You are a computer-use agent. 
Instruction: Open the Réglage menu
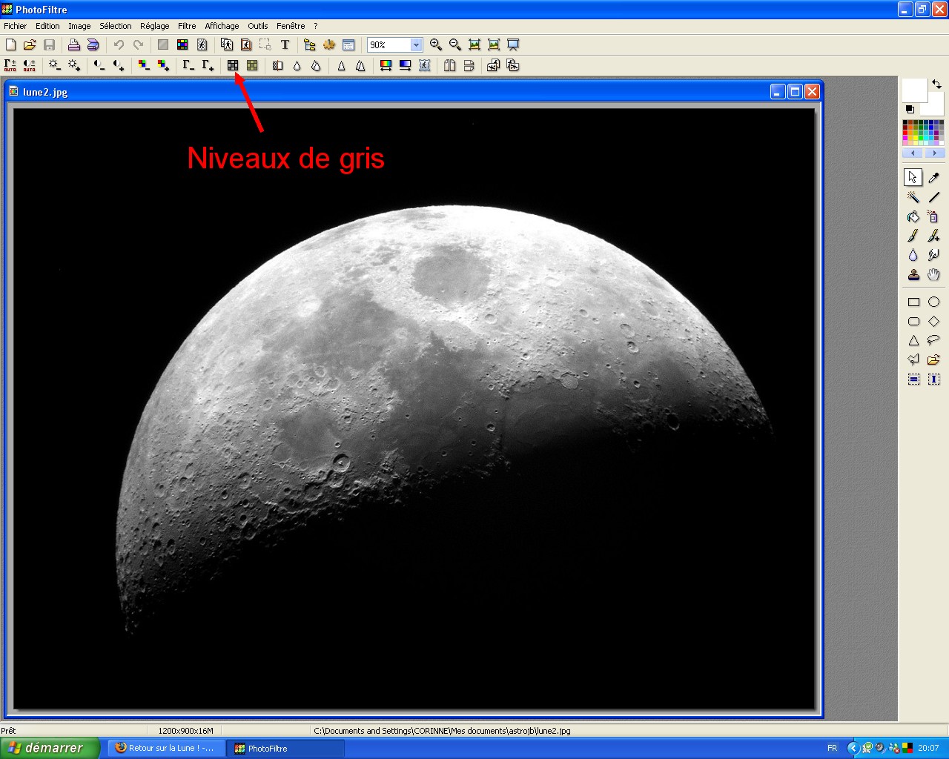[x=154, y=26]
